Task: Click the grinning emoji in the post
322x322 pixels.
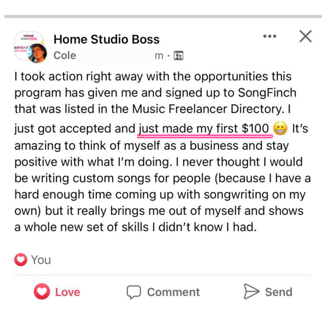Action: click(x=280, y=129)
